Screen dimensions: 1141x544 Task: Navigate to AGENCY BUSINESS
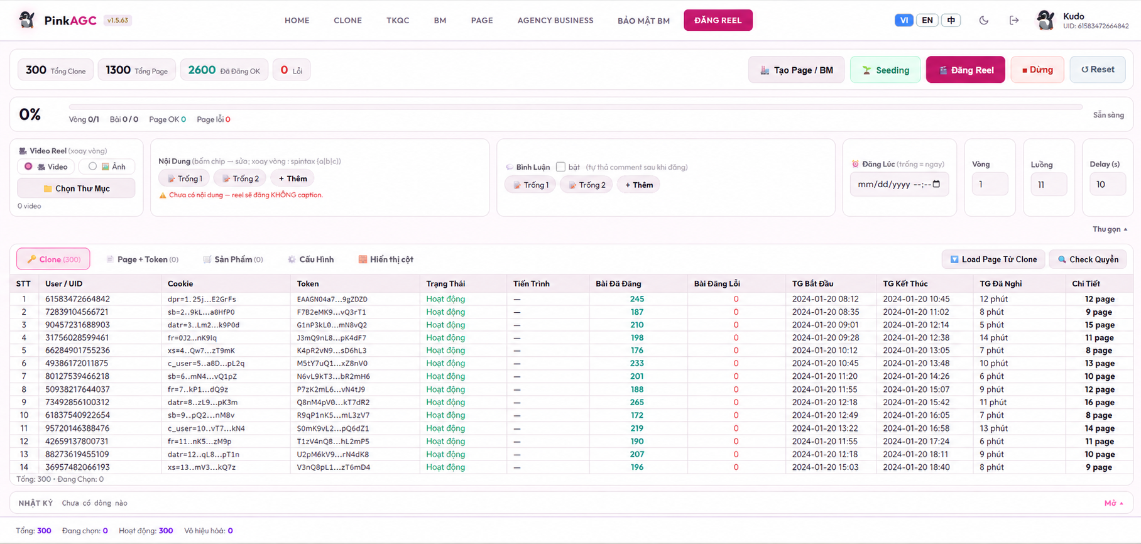click(555, 21)
